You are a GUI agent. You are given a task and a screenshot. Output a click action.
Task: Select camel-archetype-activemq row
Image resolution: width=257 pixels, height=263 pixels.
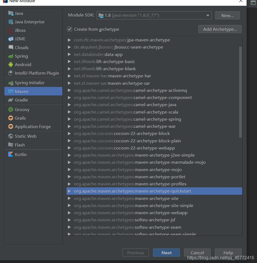click(154, 91)
